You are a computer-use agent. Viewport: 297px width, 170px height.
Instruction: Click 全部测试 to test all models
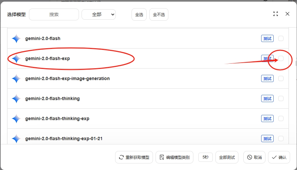227,157
